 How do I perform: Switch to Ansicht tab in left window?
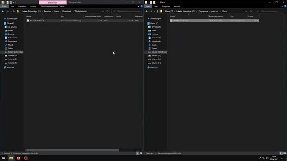(33, 6)
